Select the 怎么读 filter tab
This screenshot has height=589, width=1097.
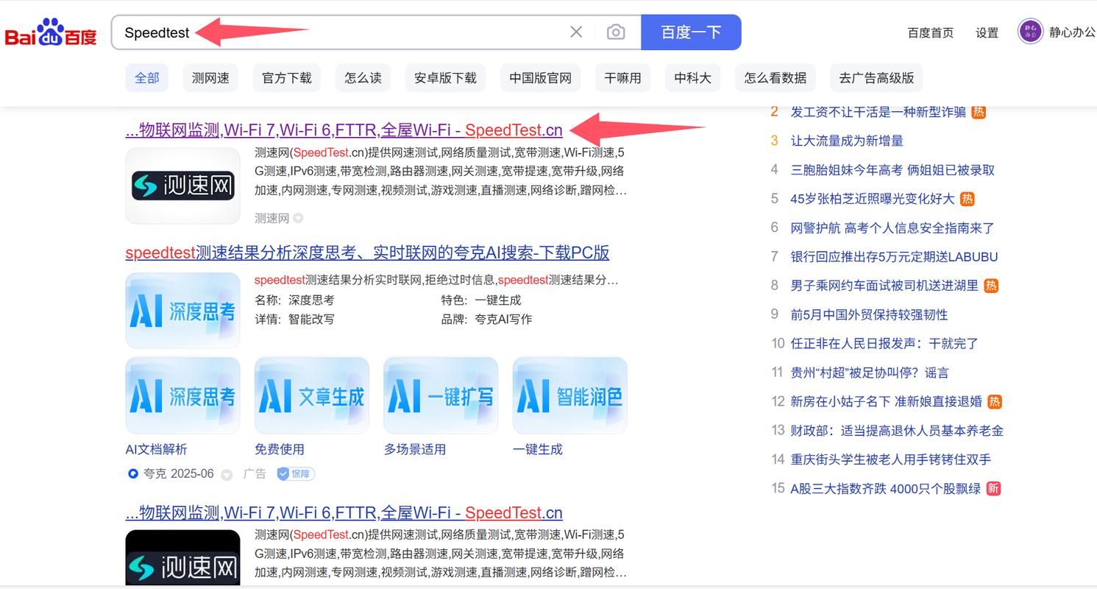(x=363, y=78)
